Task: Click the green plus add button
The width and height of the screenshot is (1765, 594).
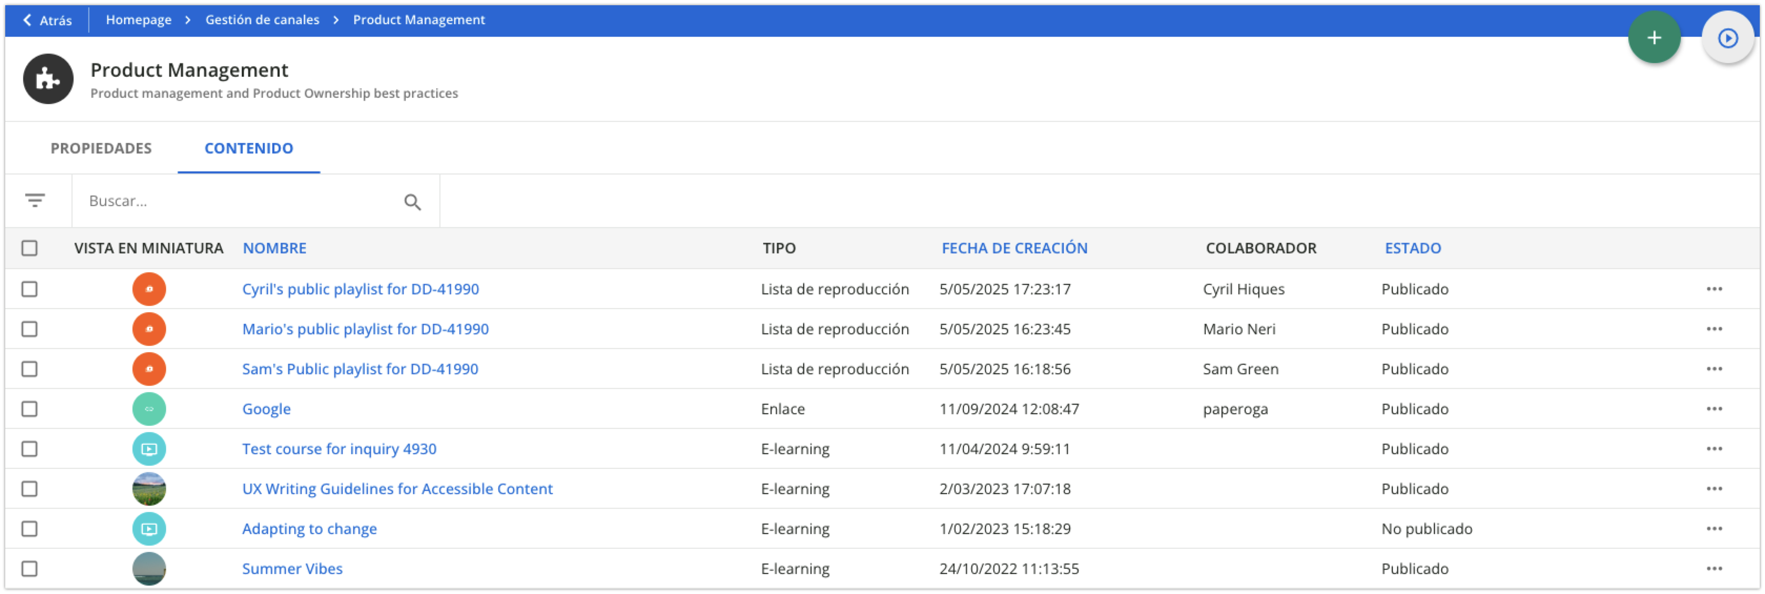Action: tap(1654, 38)
